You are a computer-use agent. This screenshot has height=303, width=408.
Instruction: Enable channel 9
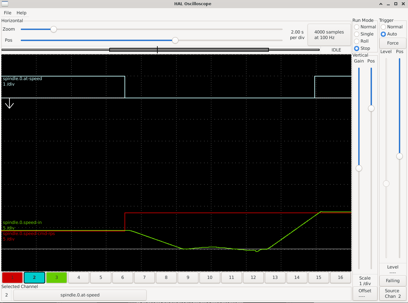click(188, 278)
